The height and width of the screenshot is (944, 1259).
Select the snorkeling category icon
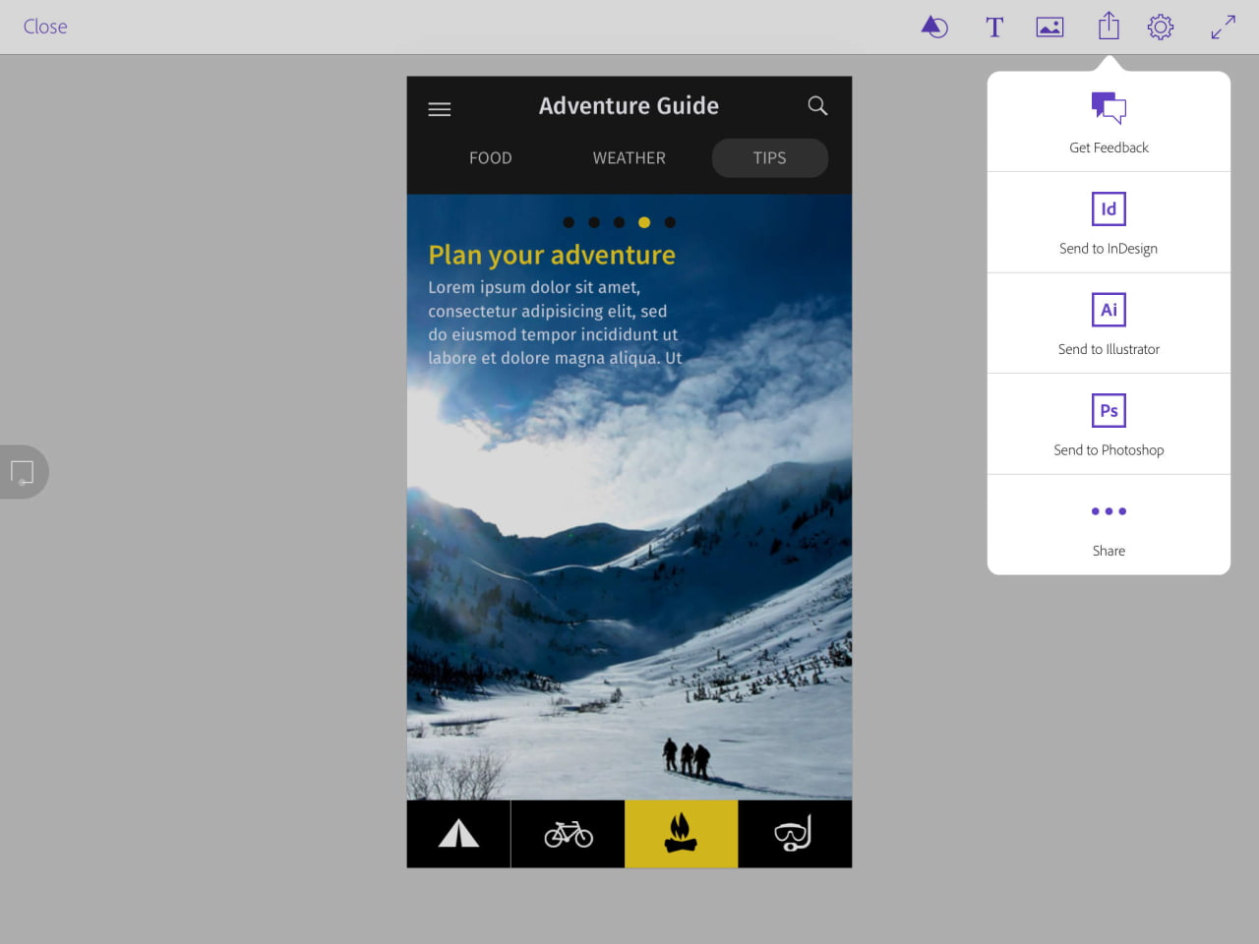point(795,833)
